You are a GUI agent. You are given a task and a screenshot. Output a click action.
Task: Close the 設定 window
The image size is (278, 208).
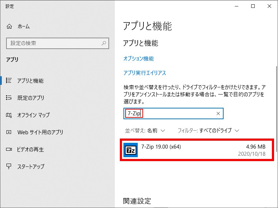[x=269, y=6]
